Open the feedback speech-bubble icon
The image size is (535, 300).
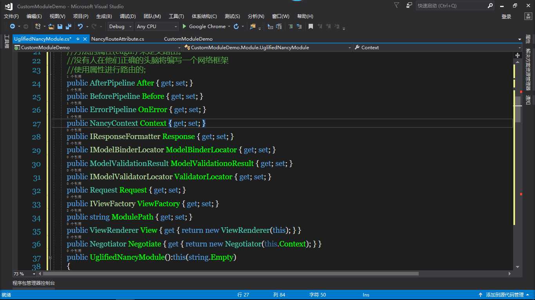(x=409, y=5)
